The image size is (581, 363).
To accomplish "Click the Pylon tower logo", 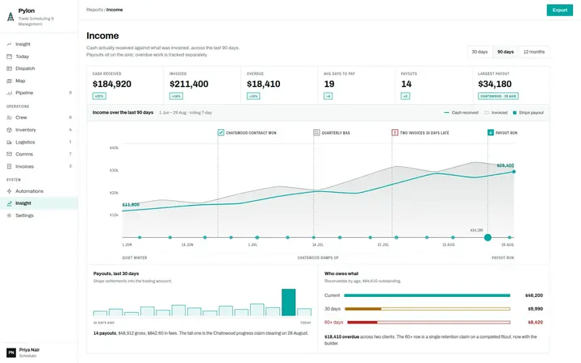I will (10, 17).
